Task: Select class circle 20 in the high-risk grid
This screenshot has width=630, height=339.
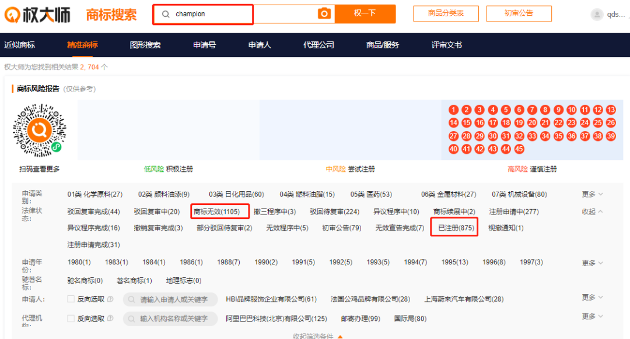Action: [x=533, y=123]
